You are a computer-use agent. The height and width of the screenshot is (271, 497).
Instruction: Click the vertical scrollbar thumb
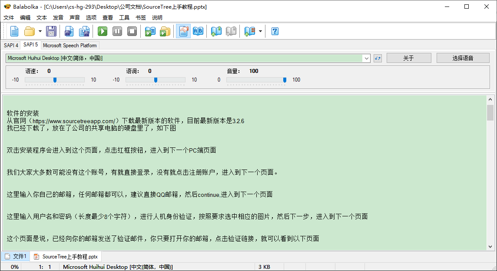(490, 113)
